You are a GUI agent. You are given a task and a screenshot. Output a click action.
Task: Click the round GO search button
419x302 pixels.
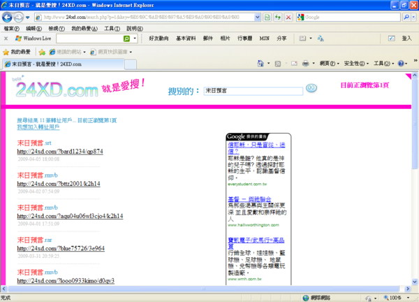click(x=311, y=88)
